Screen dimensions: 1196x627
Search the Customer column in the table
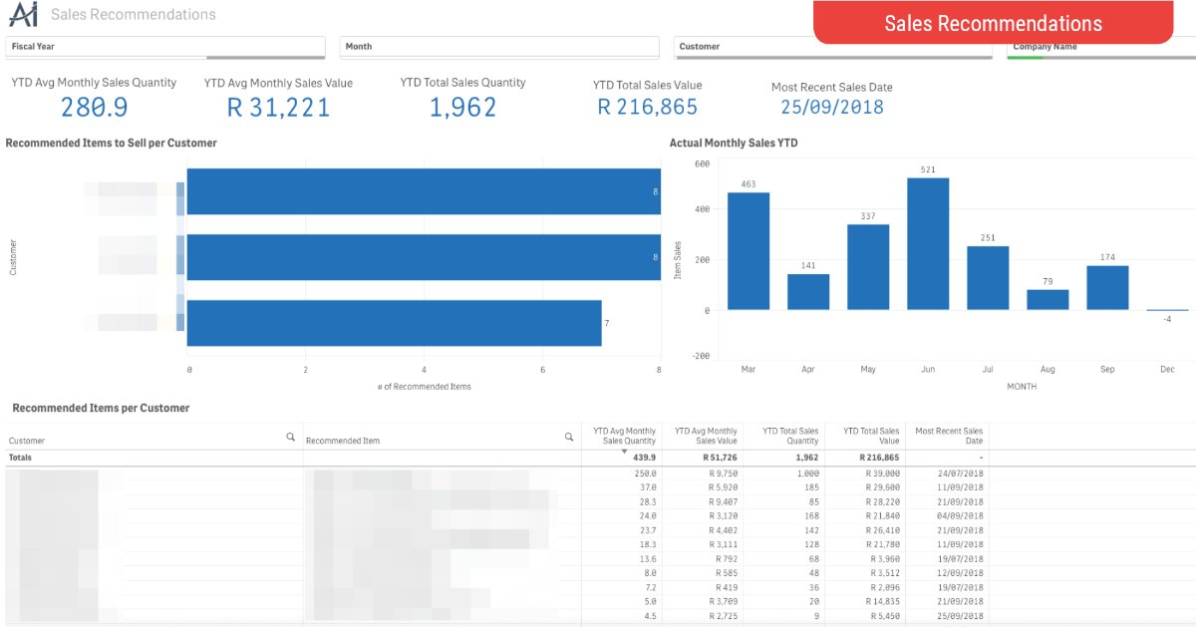[x=290, y=437]
